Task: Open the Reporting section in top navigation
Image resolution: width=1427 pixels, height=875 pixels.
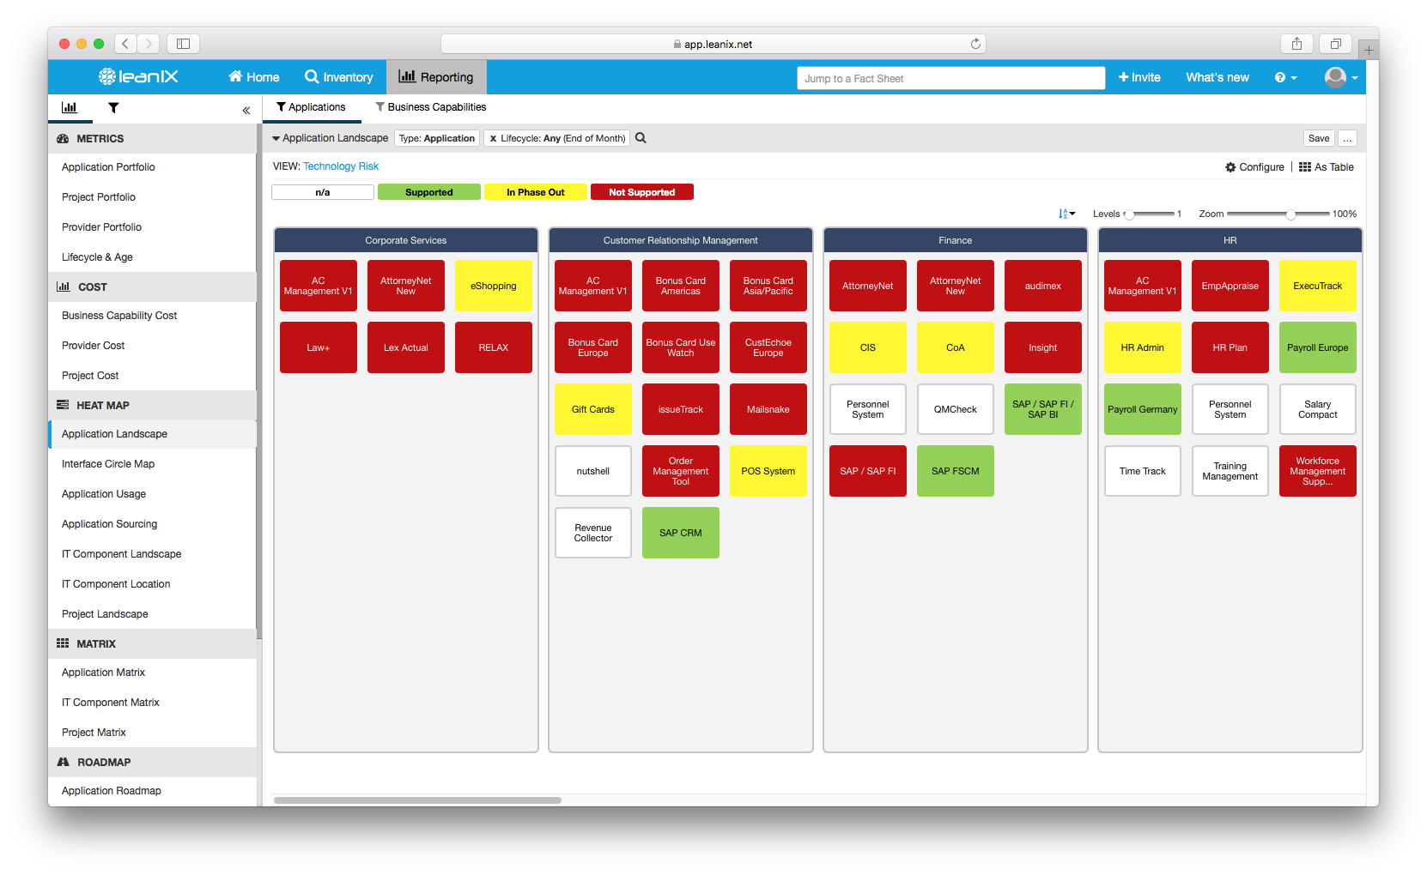Action: click(436, 76)
